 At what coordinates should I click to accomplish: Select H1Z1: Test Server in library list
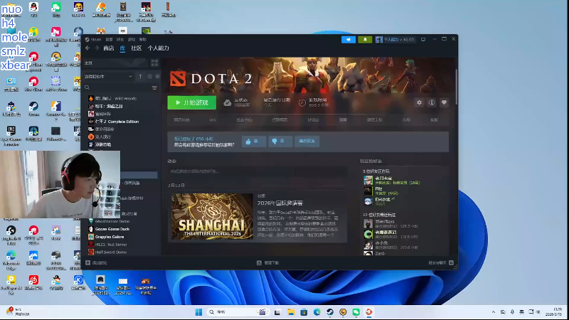pyautogui.click(x=107, y=244)
